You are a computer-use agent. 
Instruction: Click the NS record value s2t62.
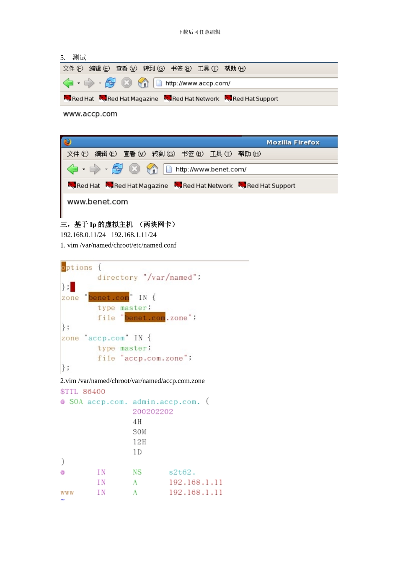pos(182,472)
